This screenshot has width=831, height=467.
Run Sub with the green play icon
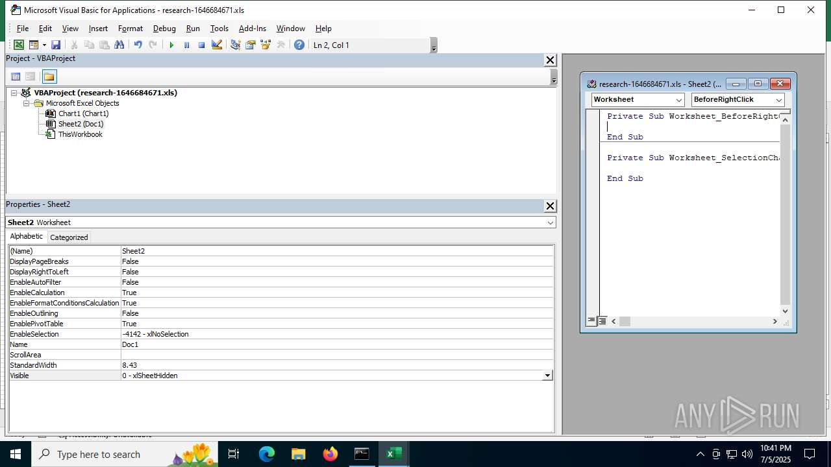coord(171,45)
